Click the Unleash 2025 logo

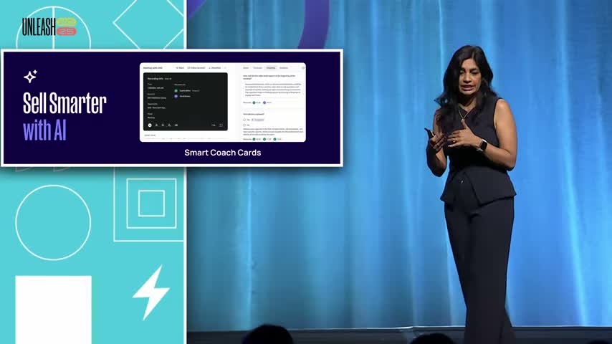(49, 27)
